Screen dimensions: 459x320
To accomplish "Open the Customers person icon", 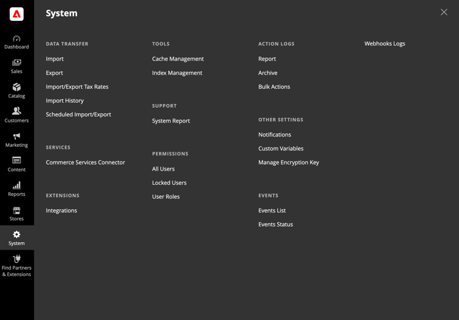I will point(17,111).
